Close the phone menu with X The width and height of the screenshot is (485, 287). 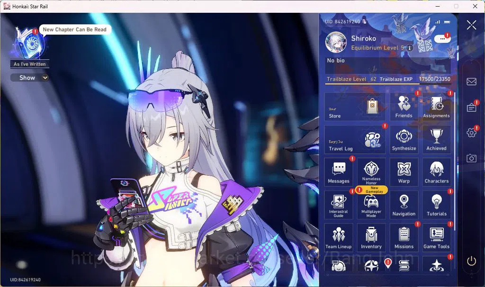pyautogui.click(x=471, y=25)
